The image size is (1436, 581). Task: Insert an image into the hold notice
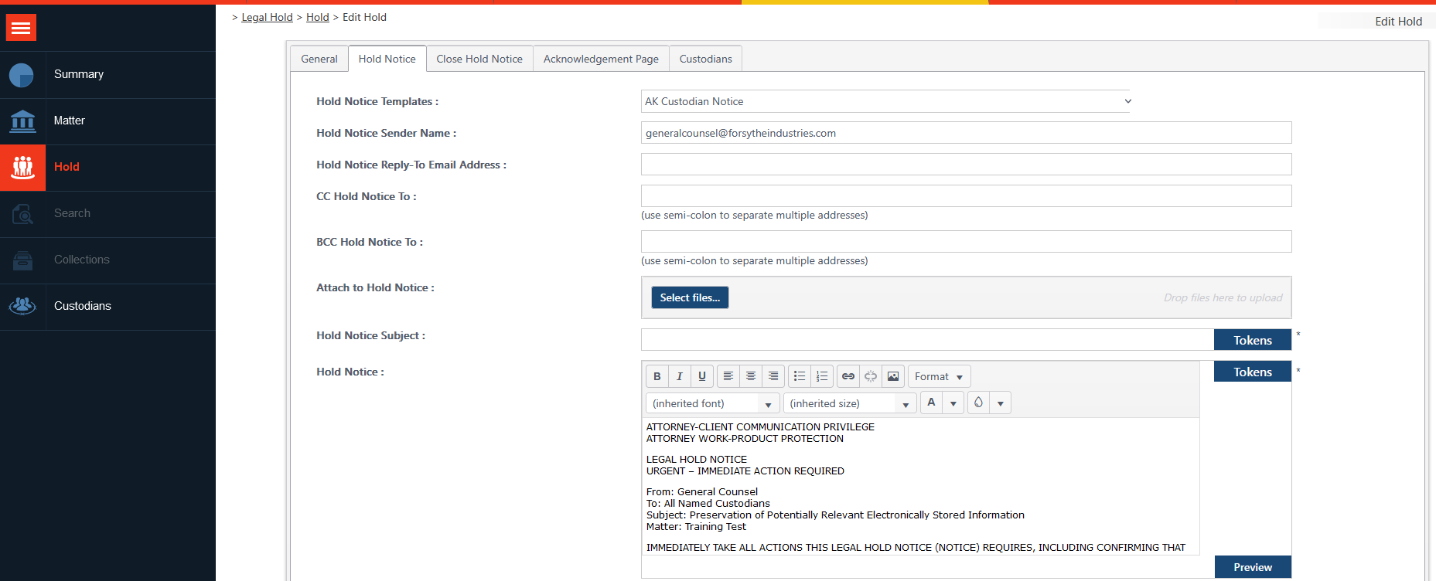(x=893, y=376)
